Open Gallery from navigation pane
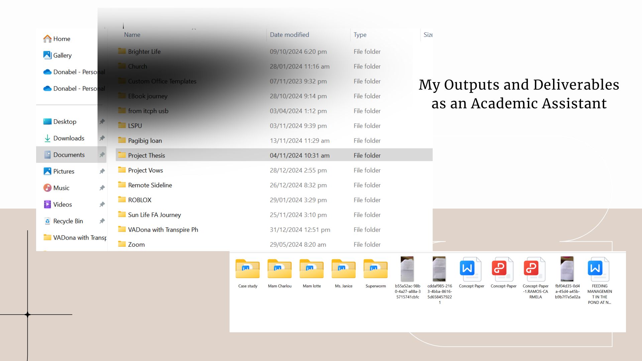642x361 pixels. point(62,55)
